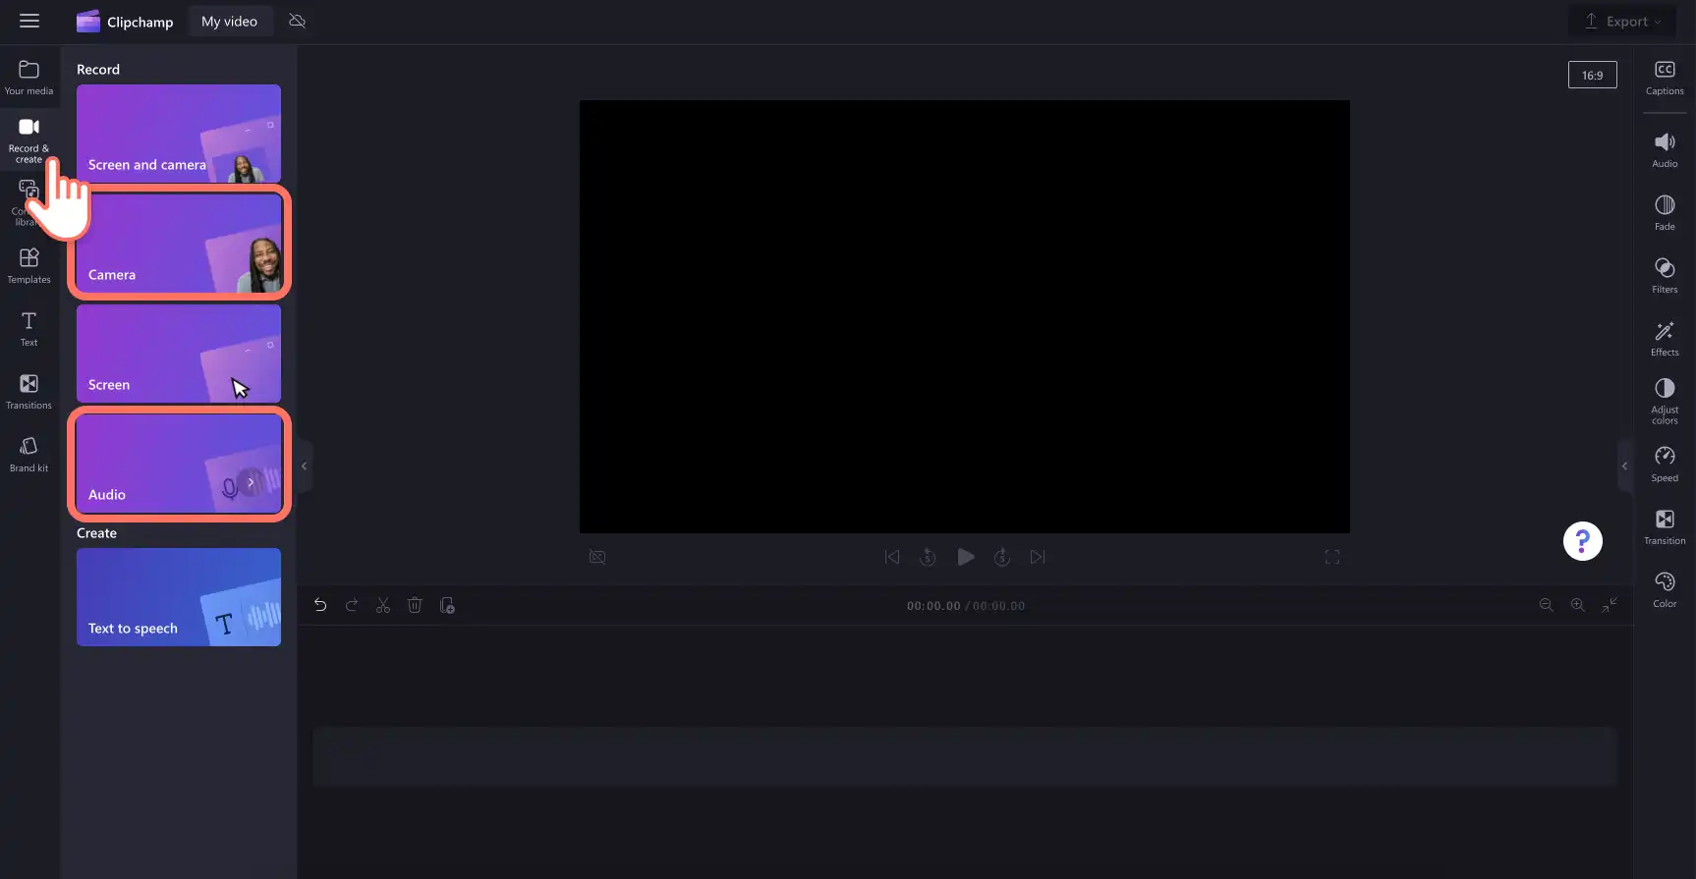This screenshot has width=1696, height=879.
Task: Open the Brand kit panel
Action: coord(28,455)
